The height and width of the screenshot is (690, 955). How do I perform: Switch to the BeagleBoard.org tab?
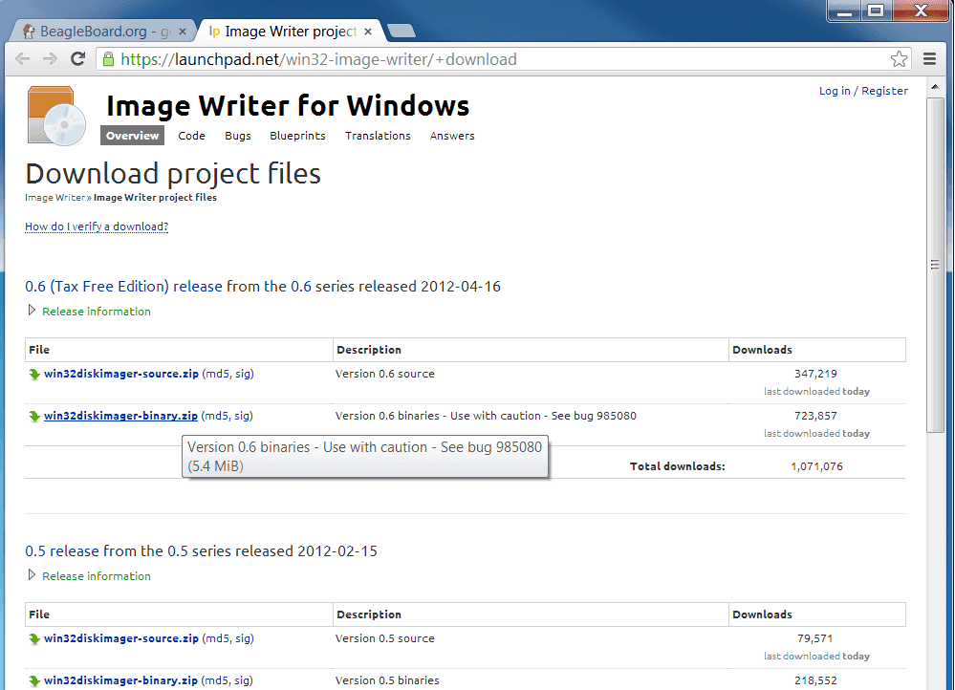coord(103,31)
